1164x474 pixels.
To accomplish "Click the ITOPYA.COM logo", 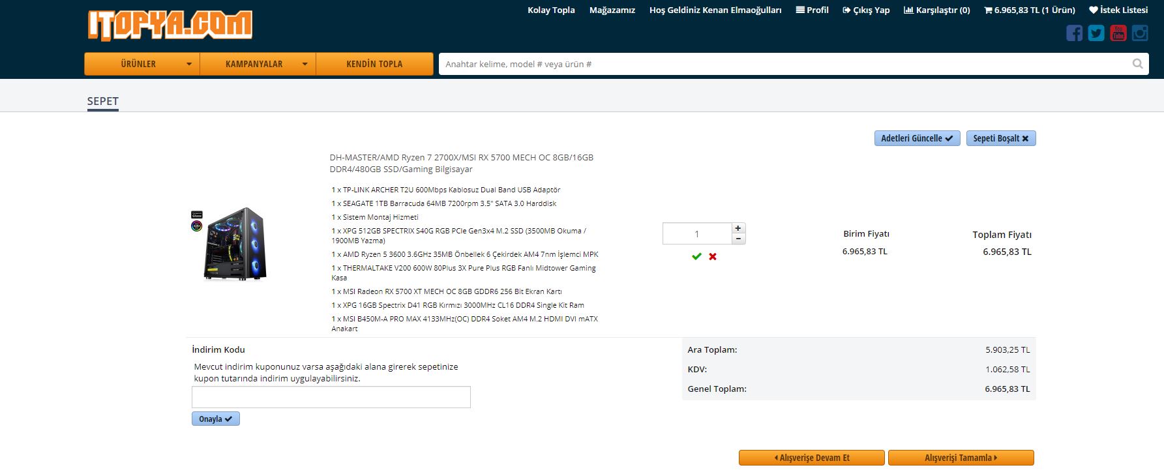I will point(170,25).
